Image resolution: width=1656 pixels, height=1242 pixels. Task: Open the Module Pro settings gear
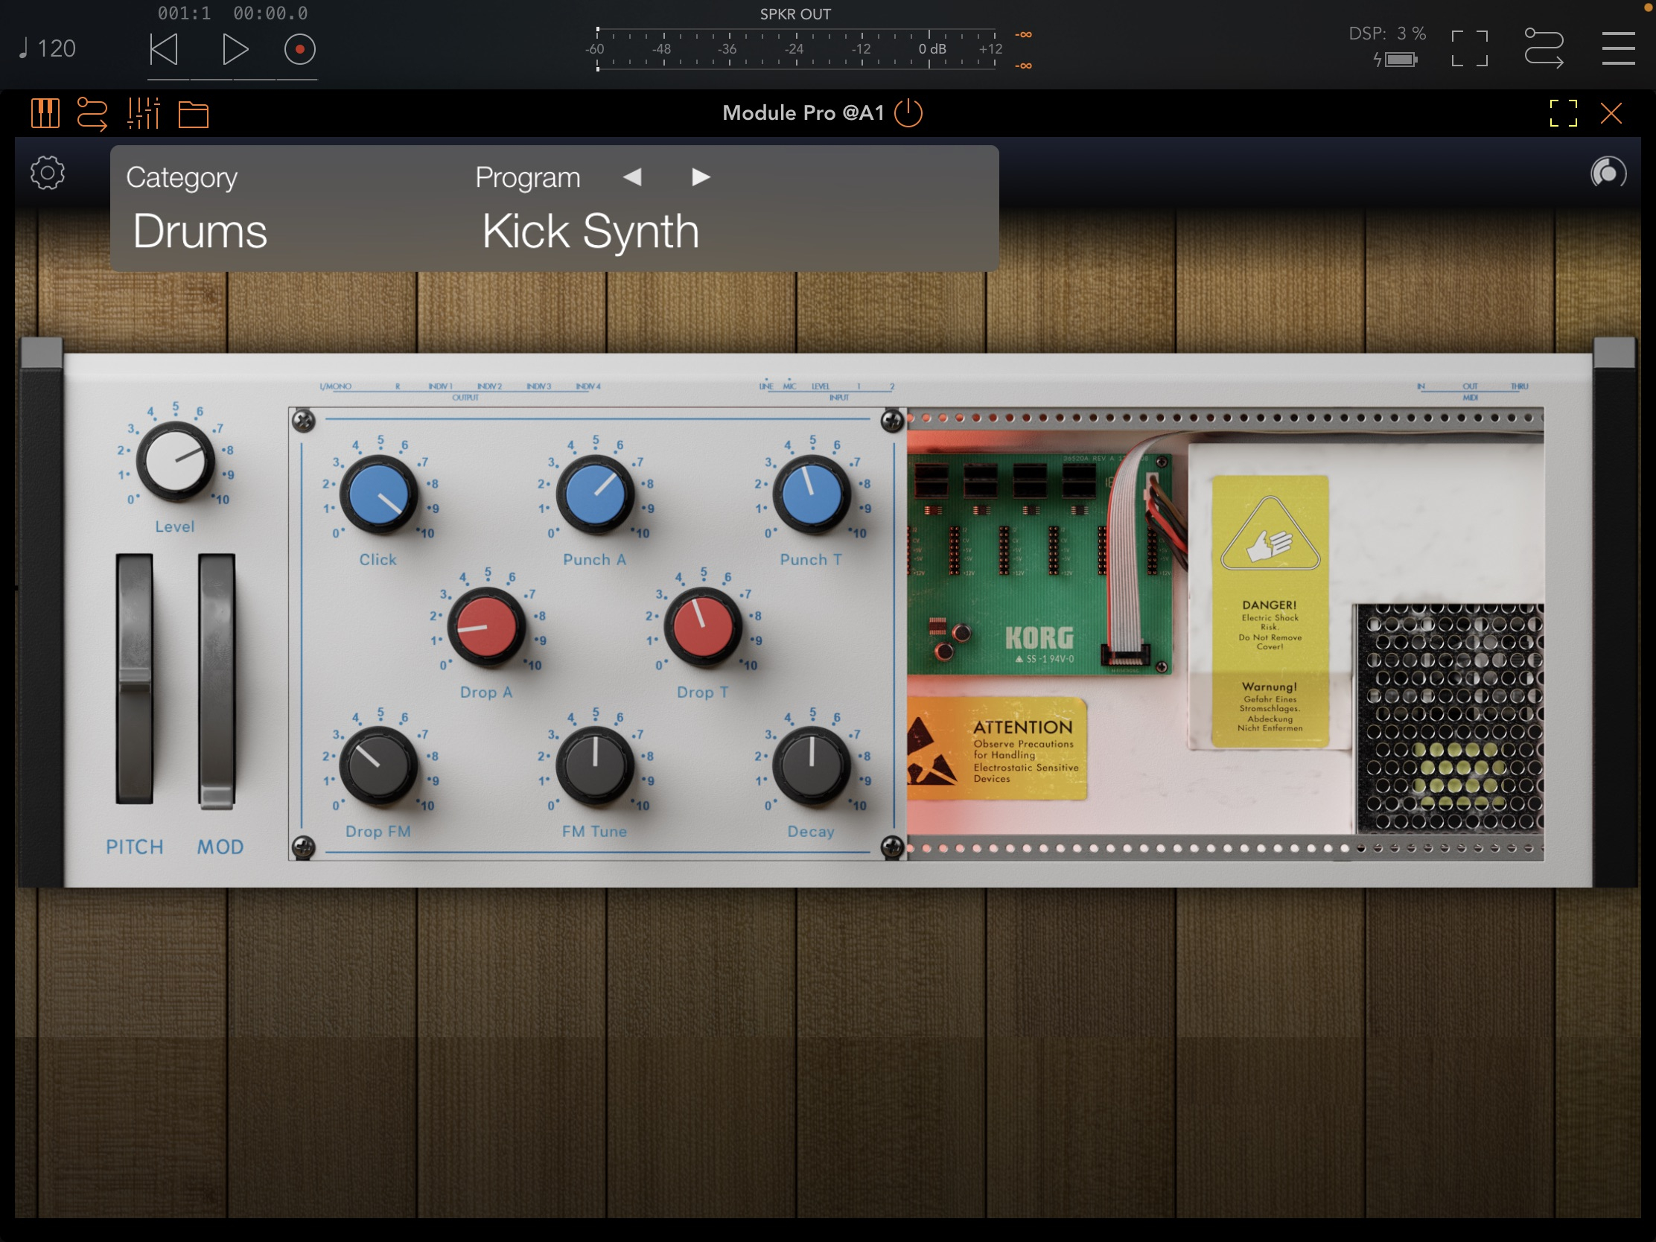(x=48, y=173)
